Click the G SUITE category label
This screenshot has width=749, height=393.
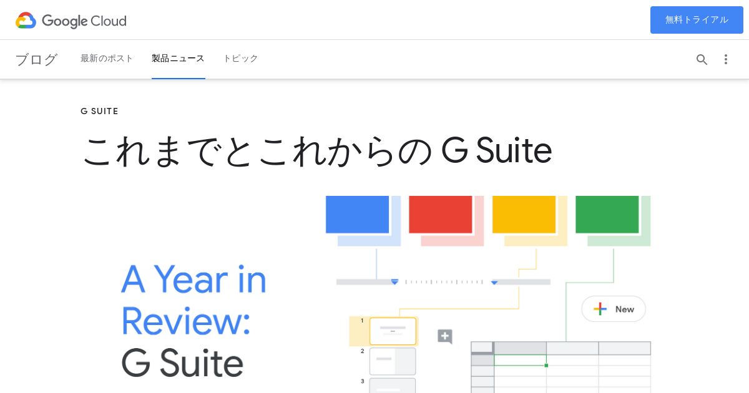coord(99,111)
